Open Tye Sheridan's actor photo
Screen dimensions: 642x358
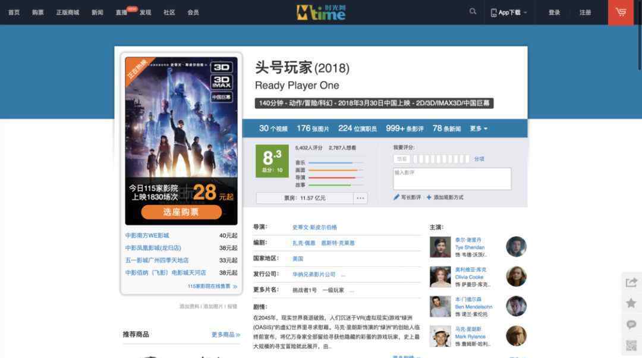tap(440, 247)
